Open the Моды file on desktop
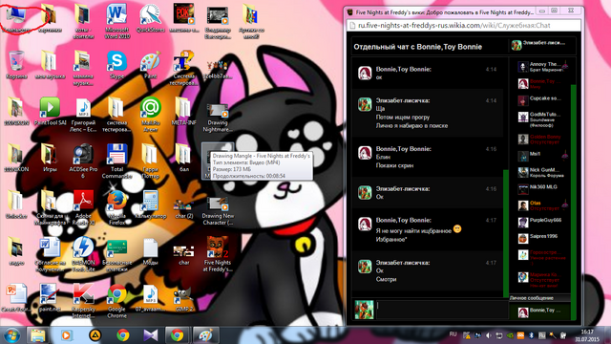611x344 pixels. pos(151,250)
